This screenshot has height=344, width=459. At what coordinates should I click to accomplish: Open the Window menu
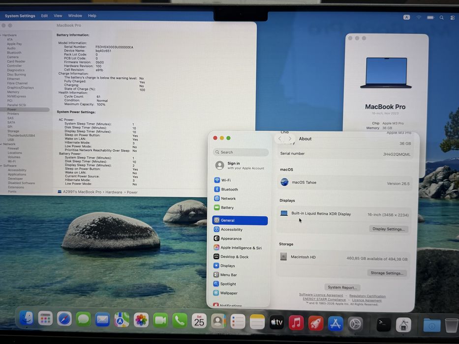tap(75, 16)
